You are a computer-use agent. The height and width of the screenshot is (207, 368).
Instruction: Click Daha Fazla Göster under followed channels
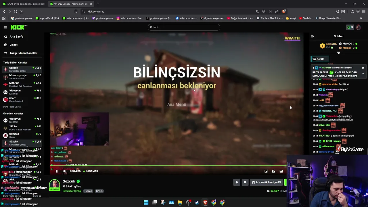pyautogui.click(x=12, y=107)
